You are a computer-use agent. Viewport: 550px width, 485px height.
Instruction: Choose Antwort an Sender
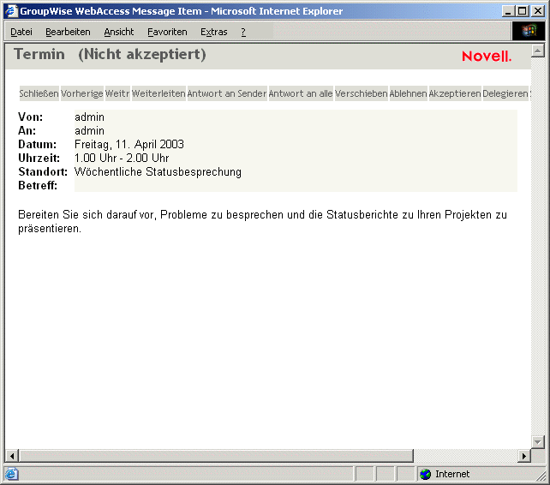[227, 93]
